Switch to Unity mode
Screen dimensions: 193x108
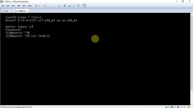tap(78, 6)
